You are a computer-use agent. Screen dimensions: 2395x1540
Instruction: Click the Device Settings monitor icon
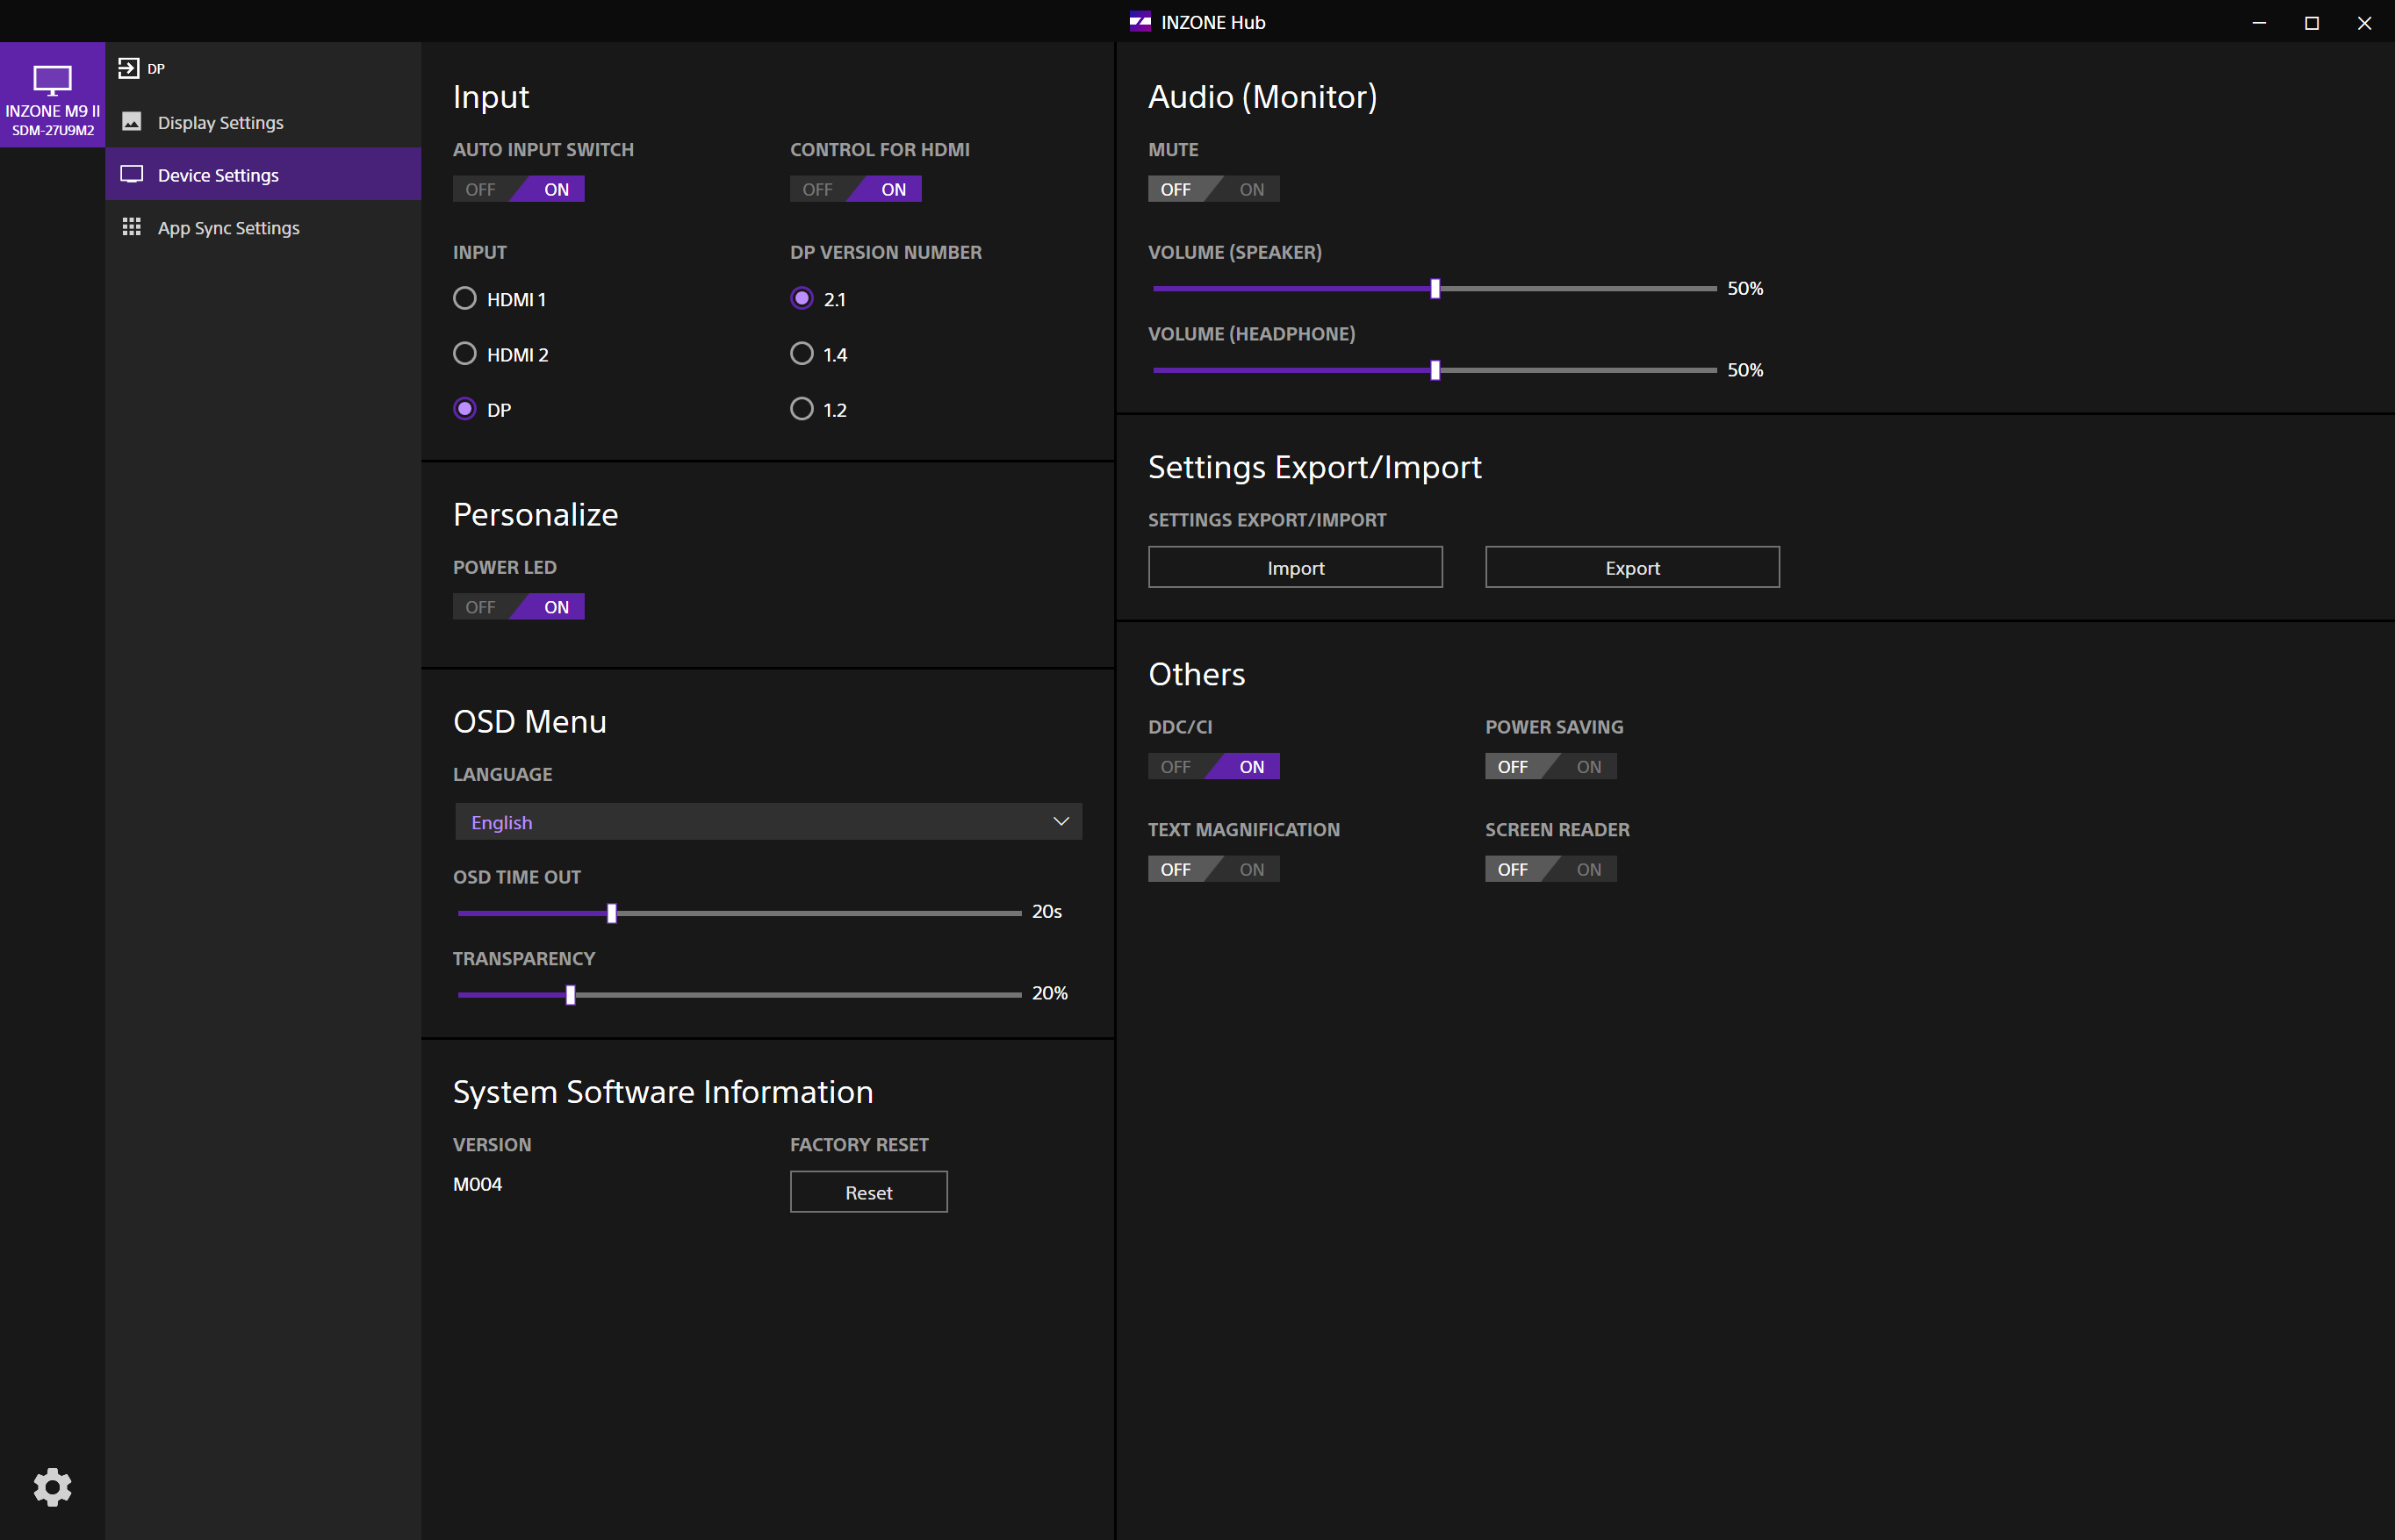131,174
